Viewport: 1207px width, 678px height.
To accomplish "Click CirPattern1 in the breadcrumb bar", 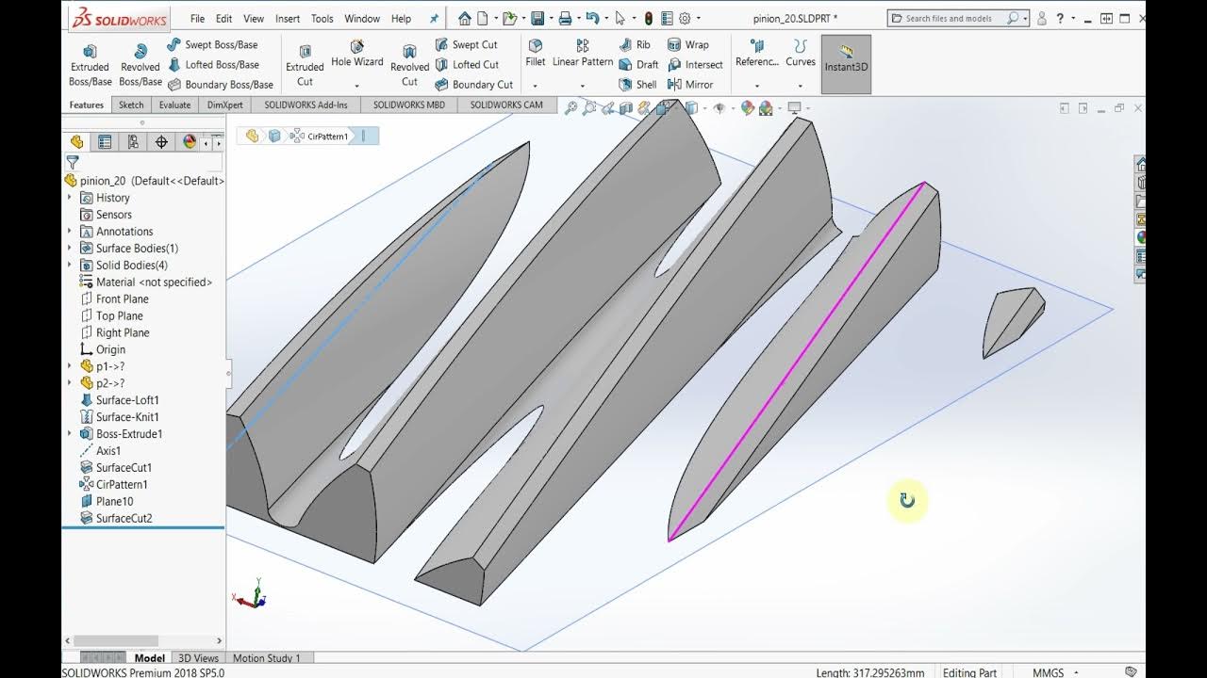I will point(320,137).
